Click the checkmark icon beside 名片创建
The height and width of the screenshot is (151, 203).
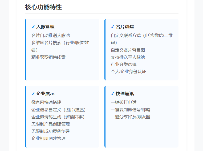tap(112, 27)
